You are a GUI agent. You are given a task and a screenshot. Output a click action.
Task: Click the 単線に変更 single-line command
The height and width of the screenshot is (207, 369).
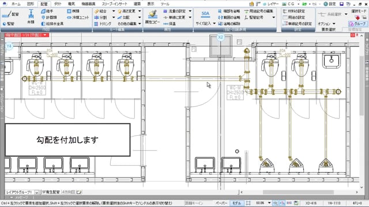(174, 17)
